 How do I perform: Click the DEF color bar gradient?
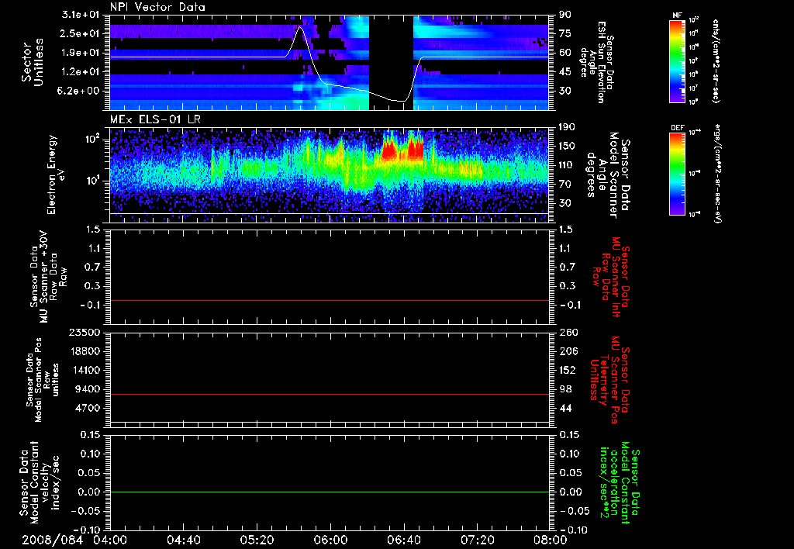[677, 173]
